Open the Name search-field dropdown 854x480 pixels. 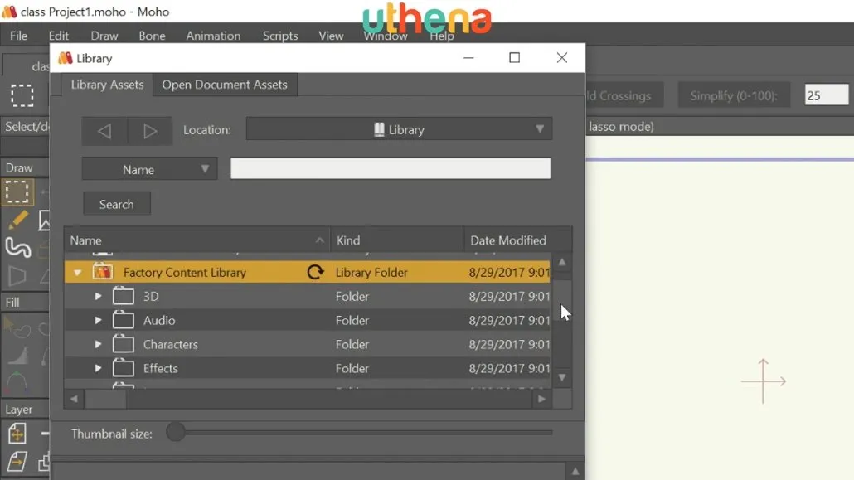[150, 169]
